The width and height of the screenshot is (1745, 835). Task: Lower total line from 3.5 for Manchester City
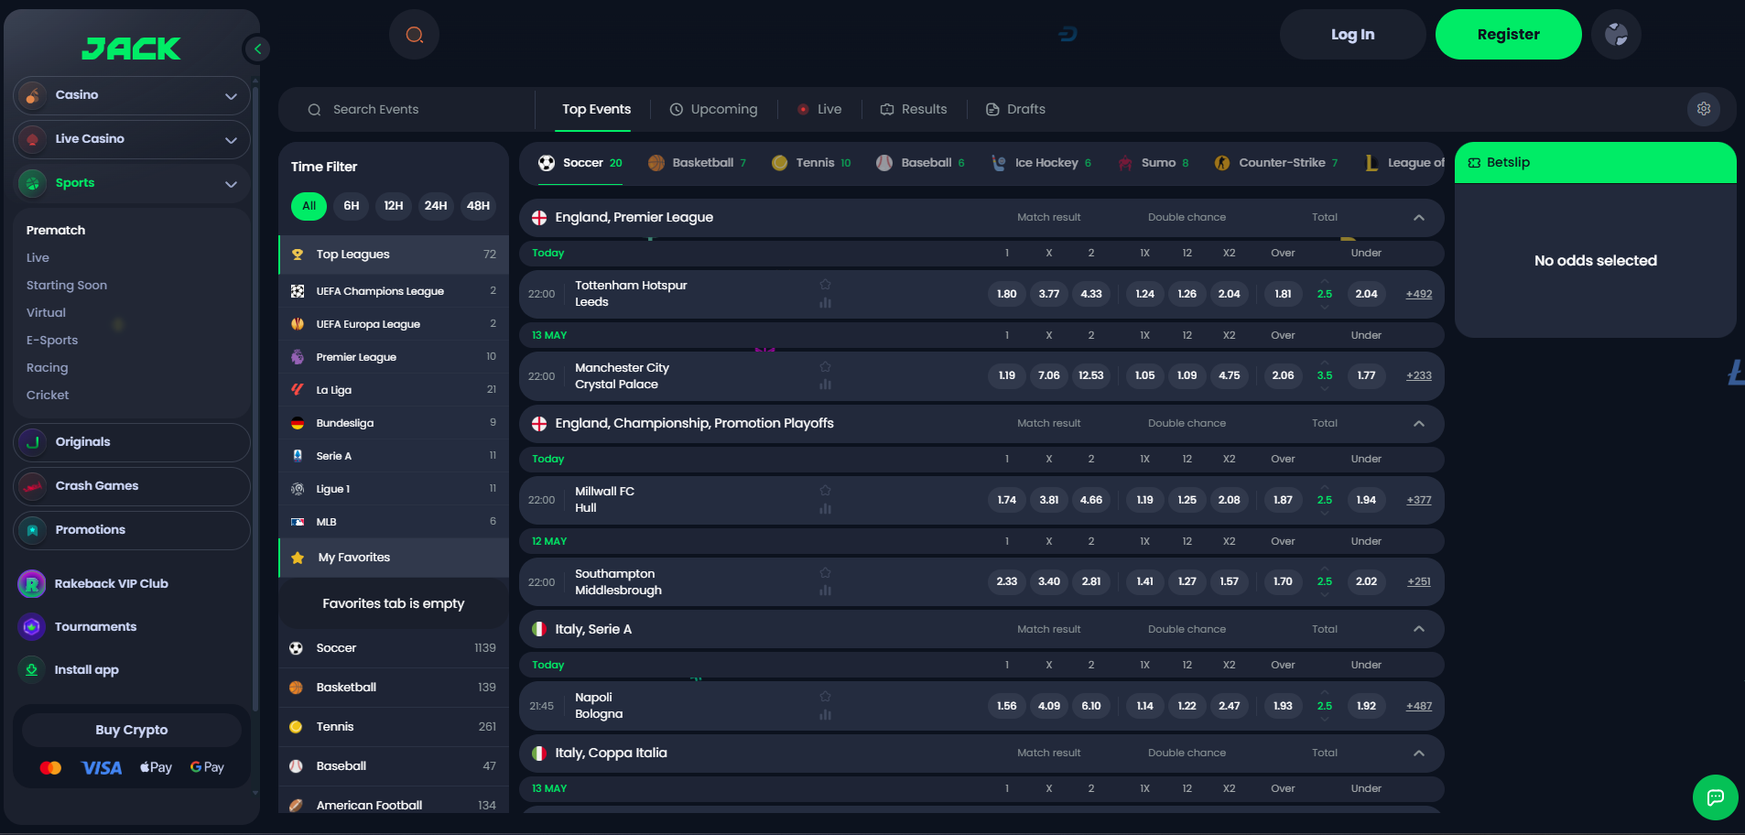[1325, 389]
